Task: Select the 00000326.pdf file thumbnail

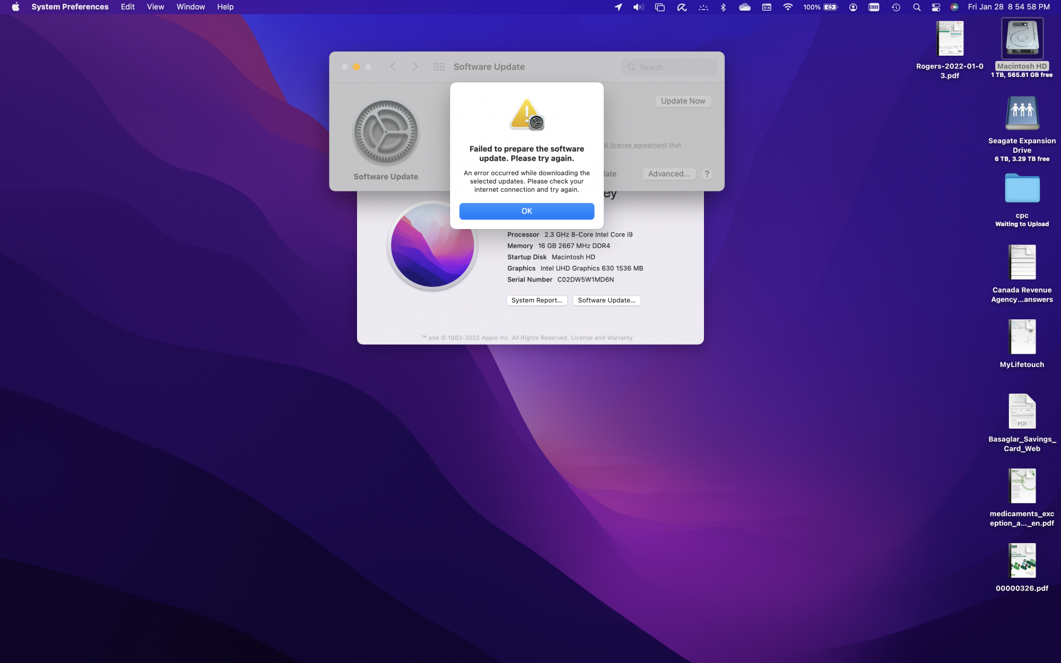Action: 1022,560
